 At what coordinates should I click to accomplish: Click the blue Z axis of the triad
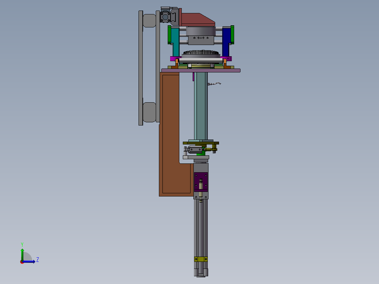pyautogui.click(x=29, y=262)
